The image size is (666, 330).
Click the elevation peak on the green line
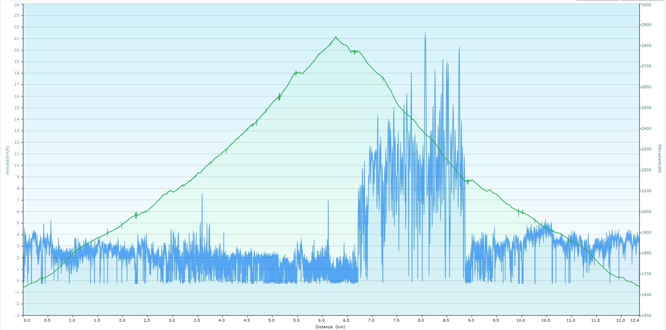(x=335, y=37)
